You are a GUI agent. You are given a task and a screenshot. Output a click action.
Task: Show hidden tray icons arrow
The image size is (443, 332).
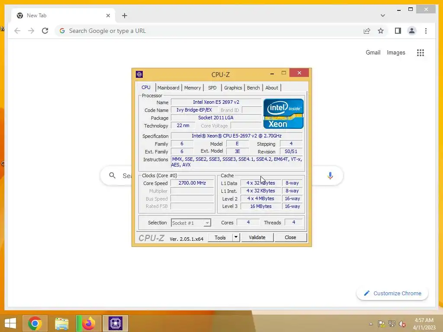371,324
